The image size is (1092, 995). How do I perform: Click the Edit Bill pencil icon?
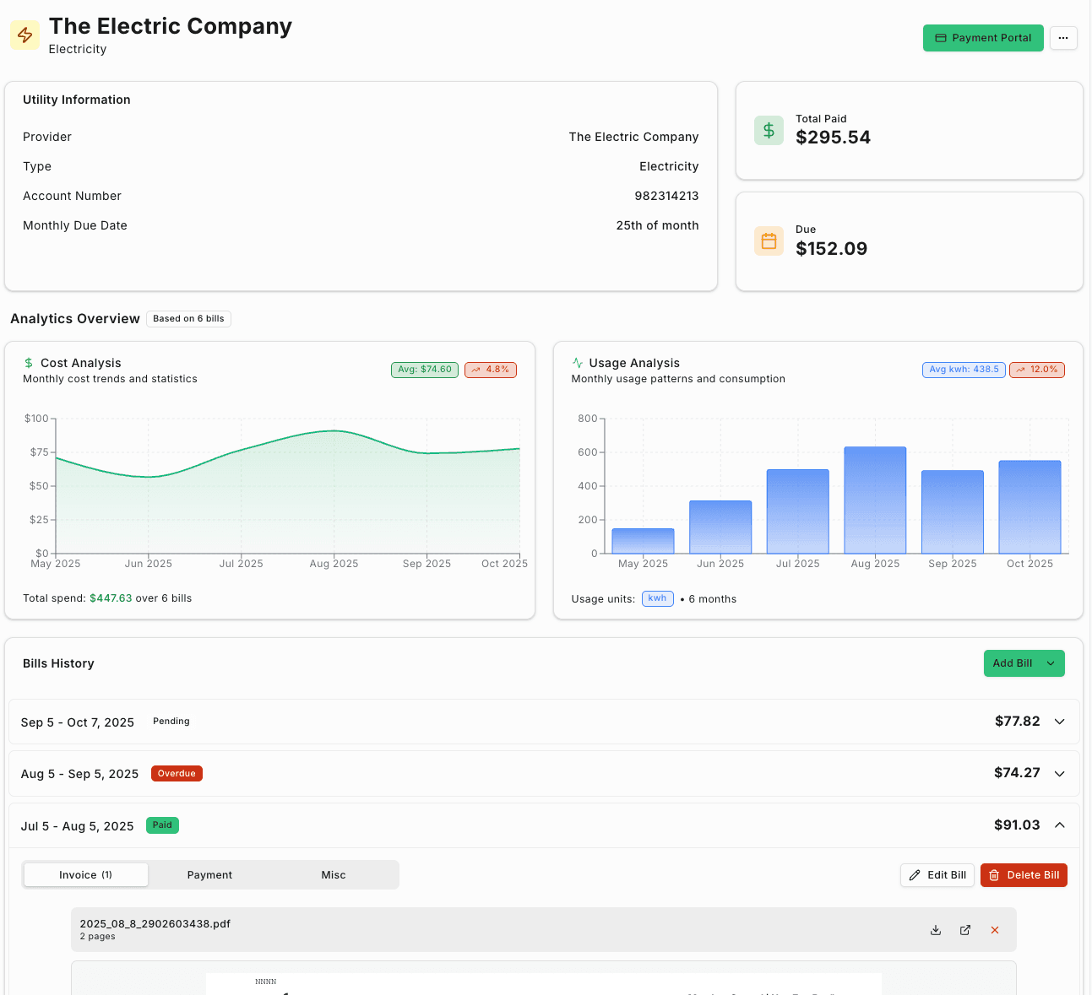click(915, 875)
